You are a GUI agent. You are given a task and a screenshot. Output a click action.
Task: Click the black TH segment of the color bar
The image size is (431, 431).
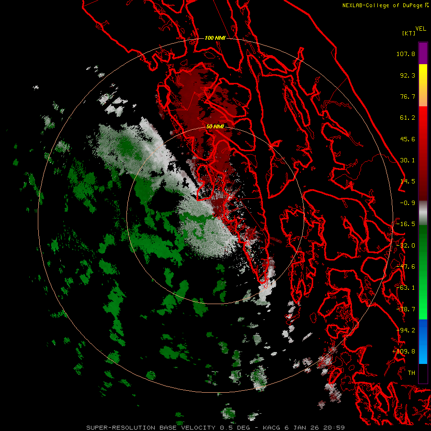click(x=423, y=373)
